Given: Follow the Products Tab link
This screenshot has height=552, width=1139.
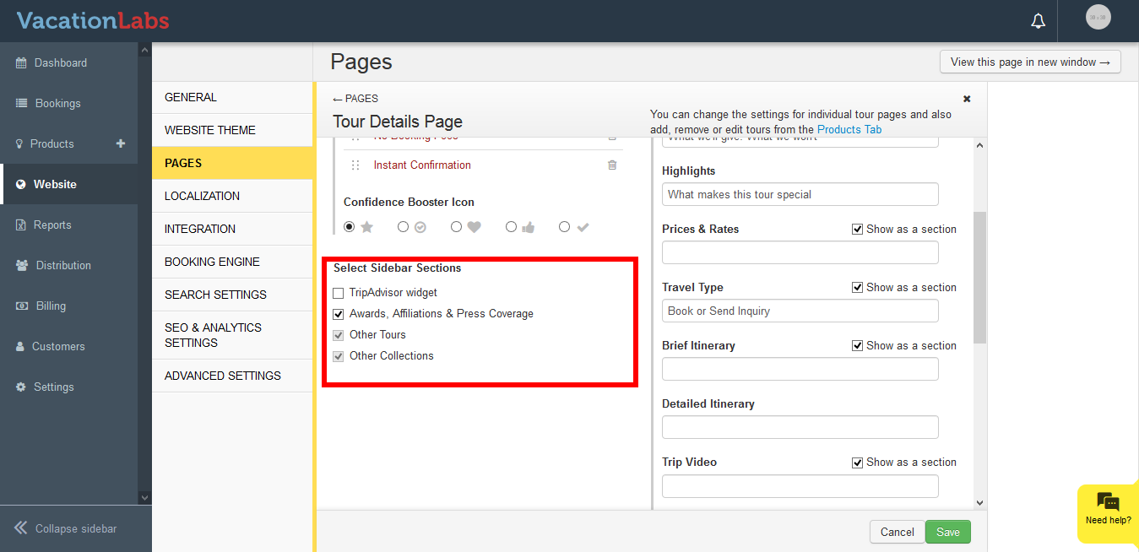Looking at the screenshot, I should pos(849,129).
